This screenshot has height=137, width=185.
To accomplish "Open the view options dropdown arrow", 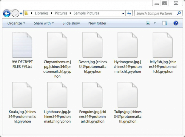I will pos(155,23).
